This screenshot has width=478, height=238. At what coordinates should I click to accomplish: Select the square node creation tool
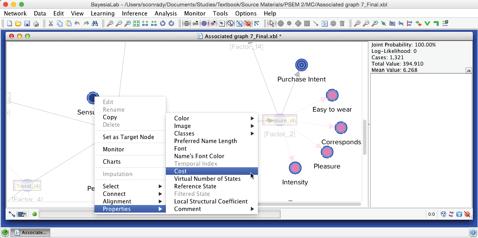point(307,23)
